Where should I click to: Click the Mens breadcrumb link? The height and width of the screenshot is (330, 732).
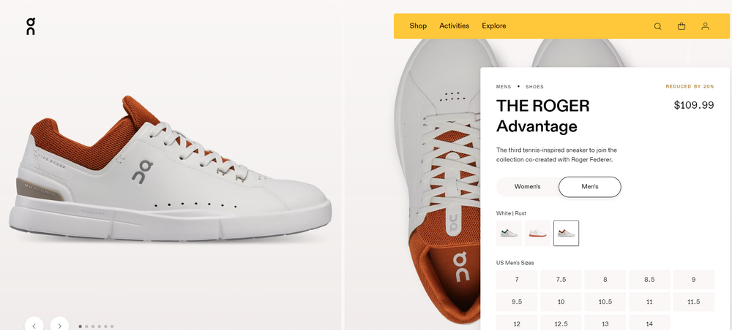pyautogui.click(x=504, y=87)
